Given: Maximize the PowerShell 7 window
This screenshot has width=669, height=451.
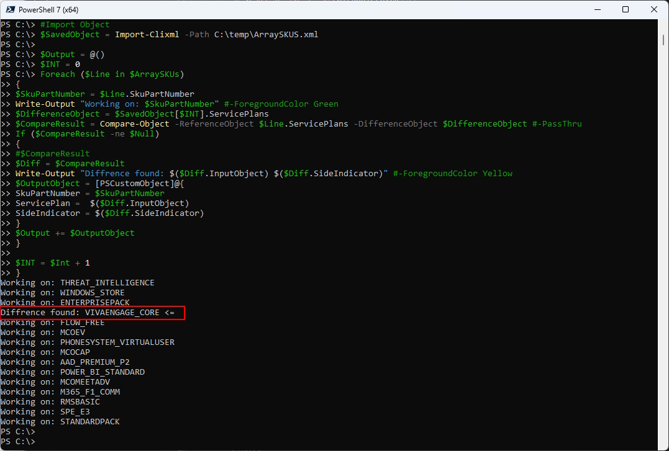Looking at the screenshot, I should (626, 9).
